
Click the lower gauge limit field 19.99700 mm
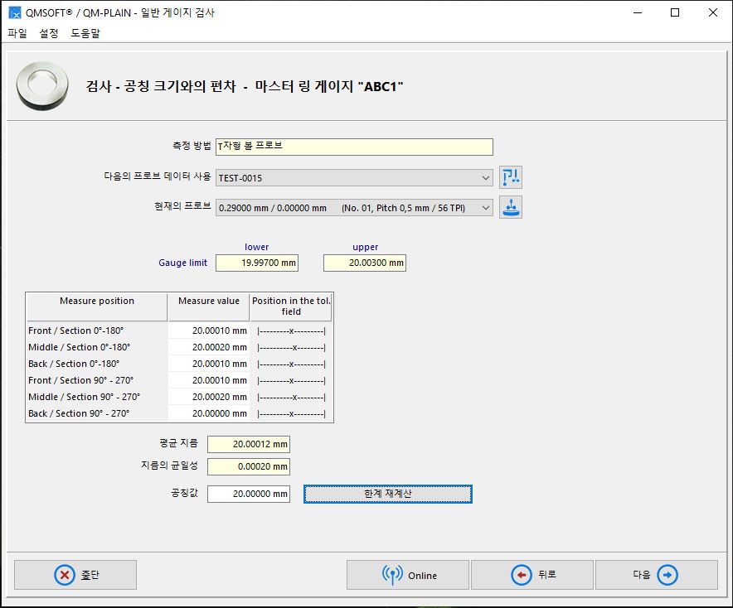pos(257,263)
